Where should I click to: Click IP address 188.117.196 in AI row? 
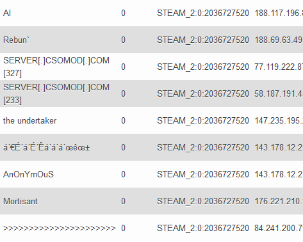[x=279, y=13]
